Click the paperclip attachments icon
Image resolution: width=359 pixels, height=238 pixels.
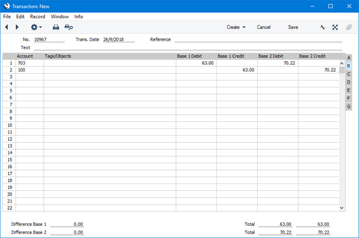(349, 27)
